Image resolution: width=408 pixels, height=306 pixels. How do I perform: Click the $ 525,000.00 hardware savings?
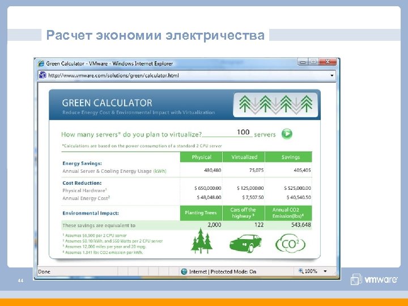point(297,188)
